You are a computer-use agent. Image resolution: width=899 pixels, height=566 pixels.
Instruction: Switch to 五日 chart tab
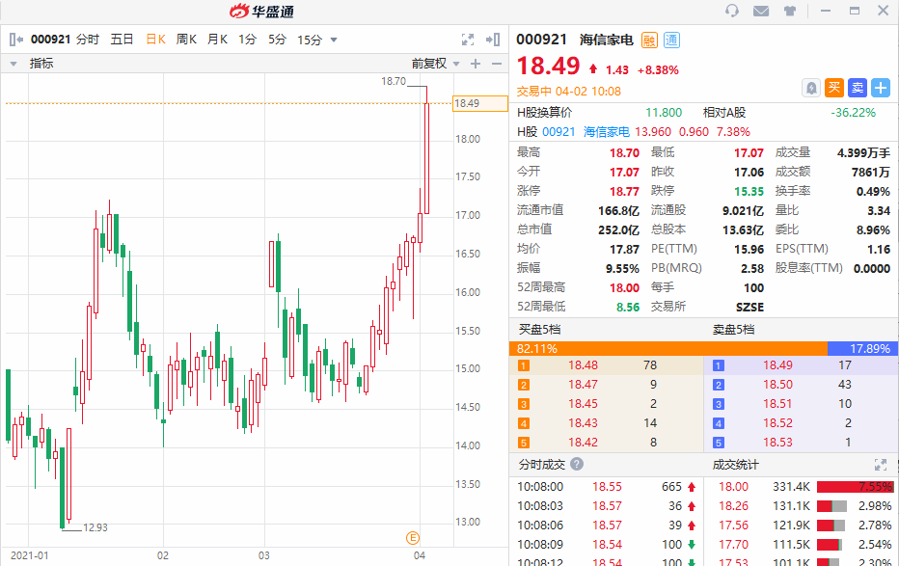click(x=122, y=40)
